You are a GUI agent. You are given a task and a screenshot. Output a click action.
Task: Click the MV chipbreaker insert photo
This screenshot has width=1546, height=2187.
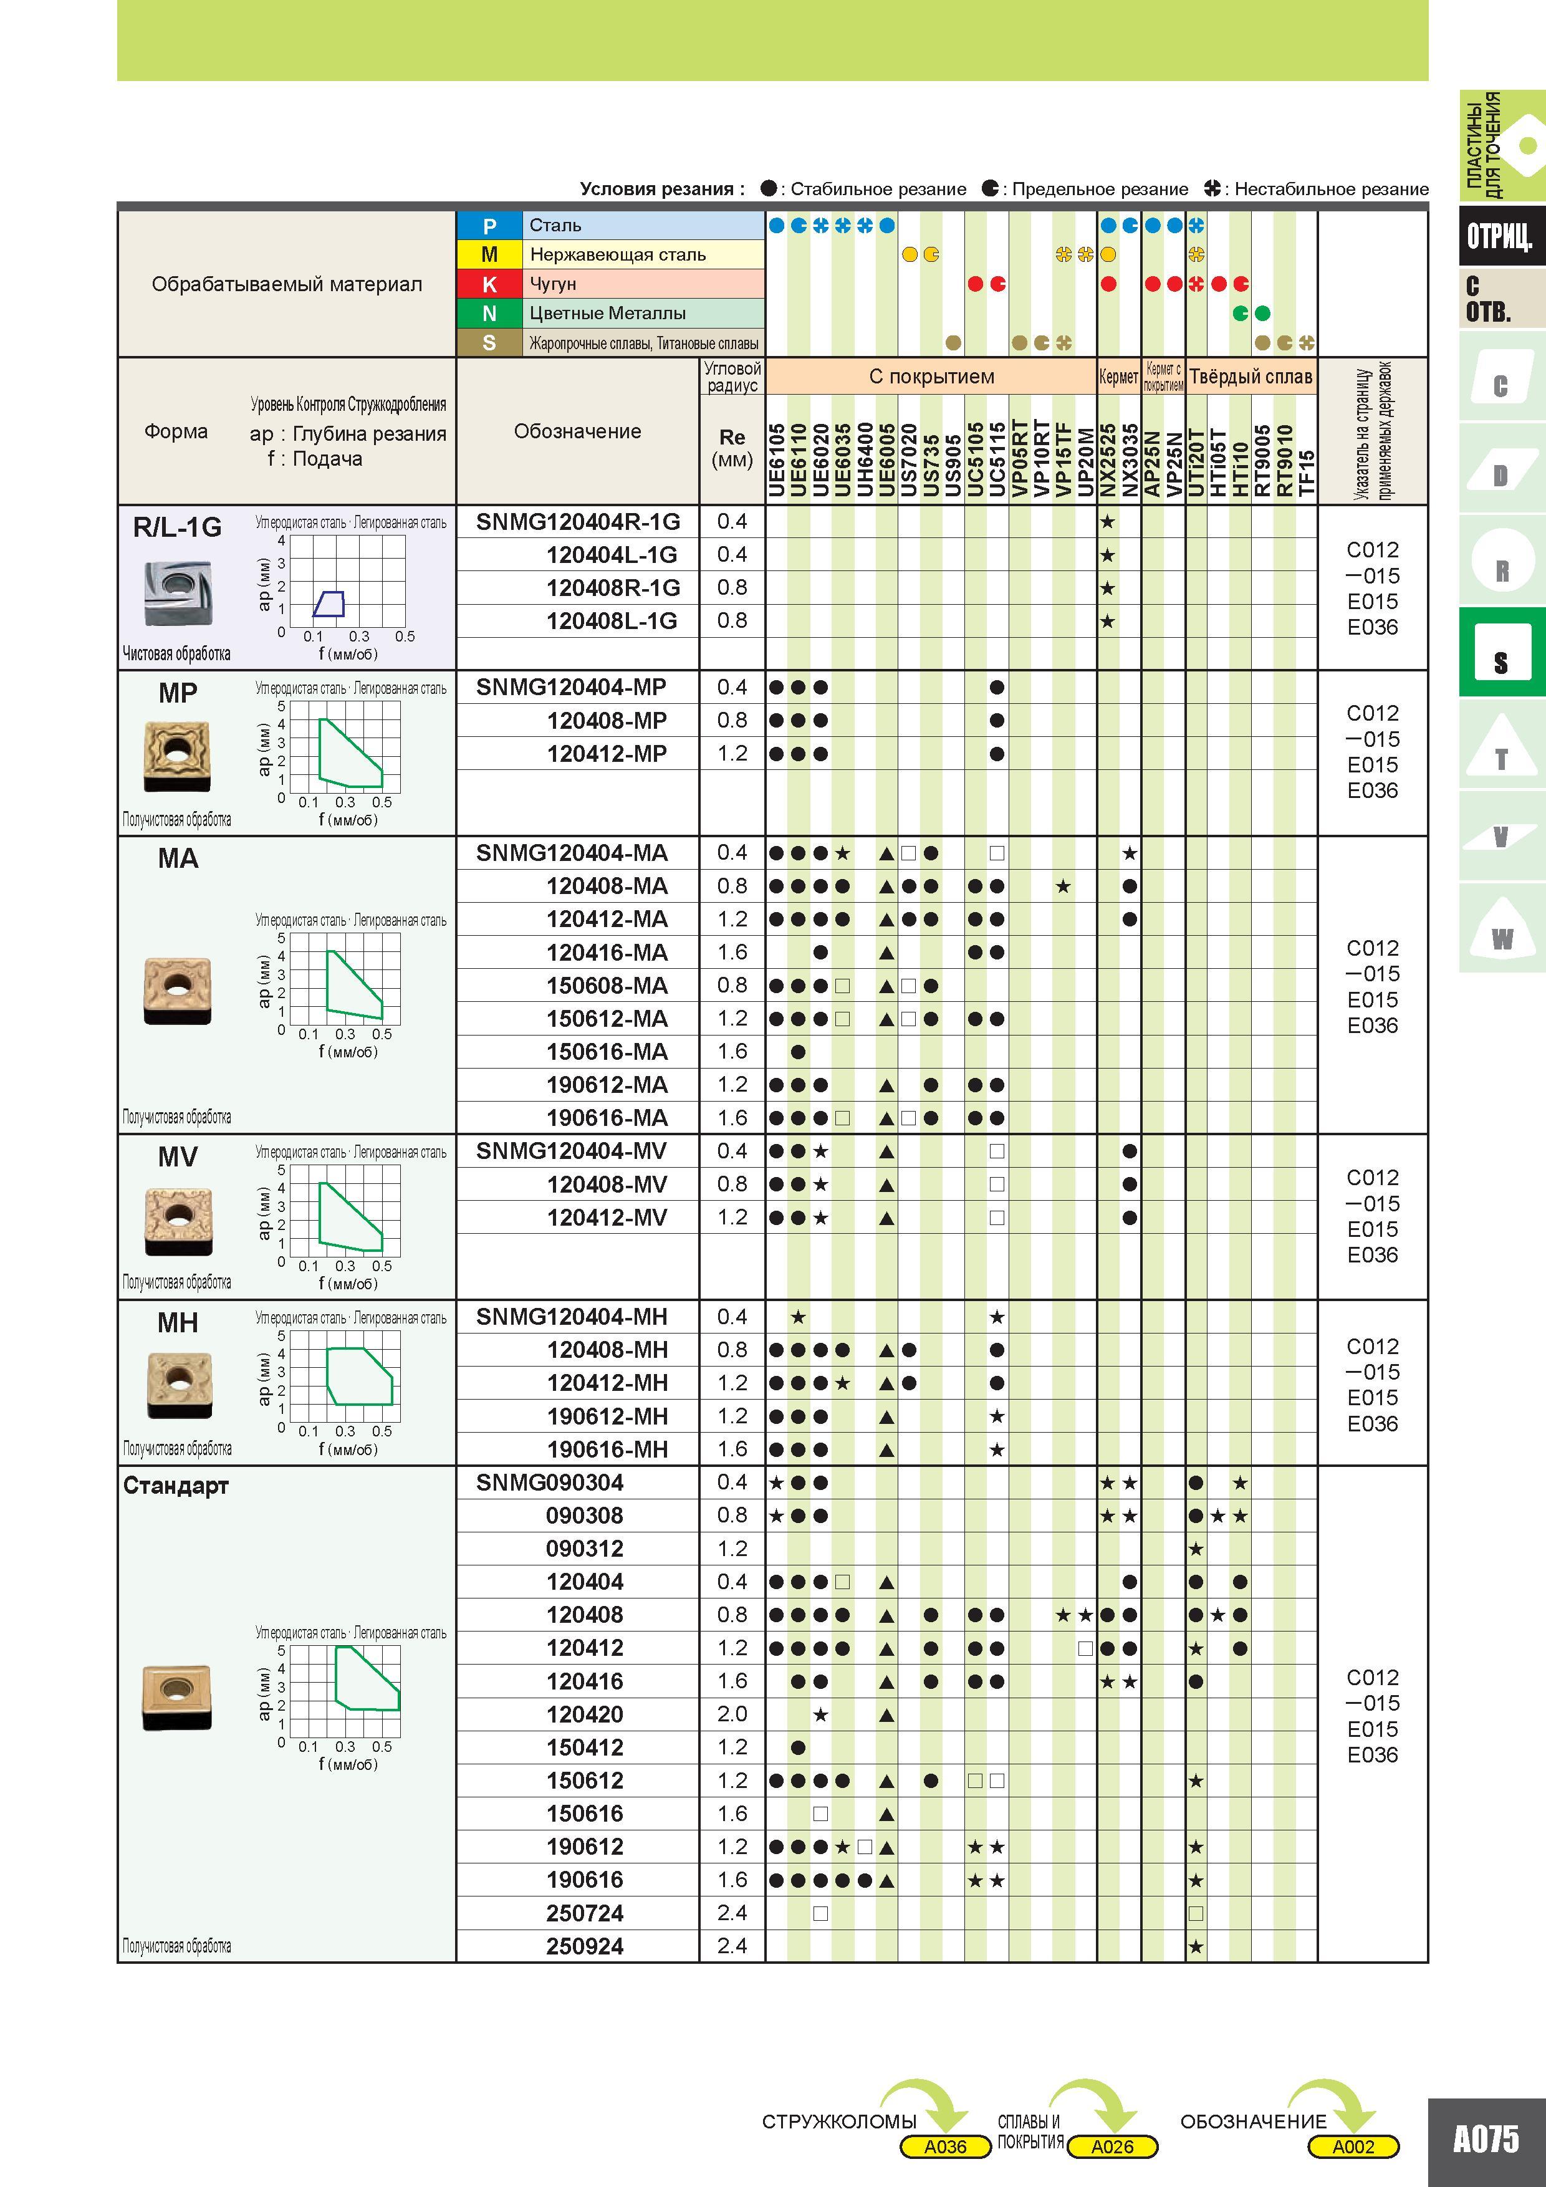[177, 1222]
